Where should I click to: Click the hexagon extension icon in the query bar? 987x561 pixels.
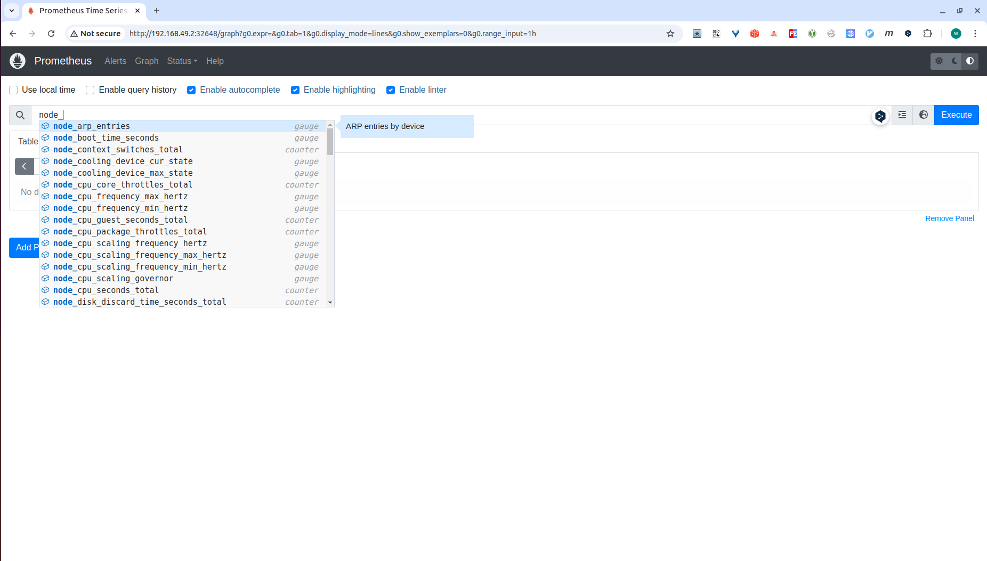(880, 116)
